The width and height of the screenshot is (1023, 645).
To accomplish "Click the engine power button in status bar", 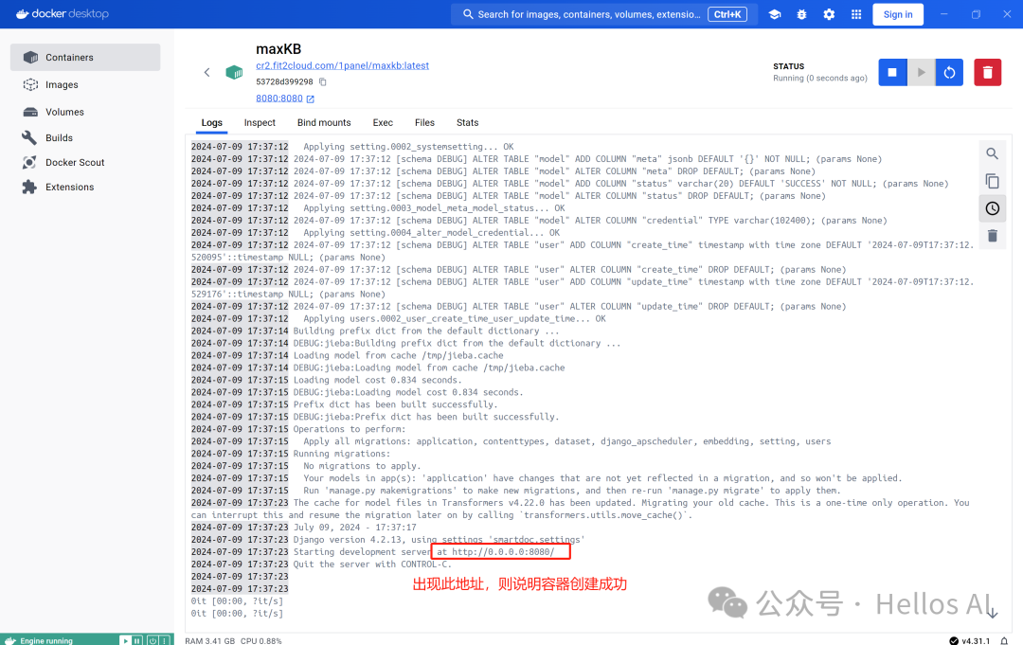I will point(152,640).
